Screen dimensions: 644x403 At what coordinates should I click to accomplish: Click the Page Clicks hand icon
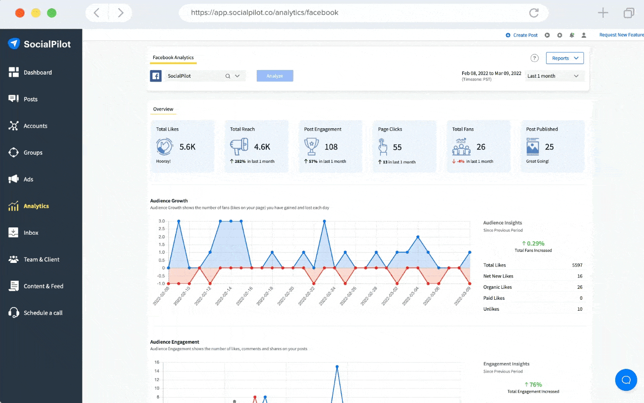(x=382, y=147)
